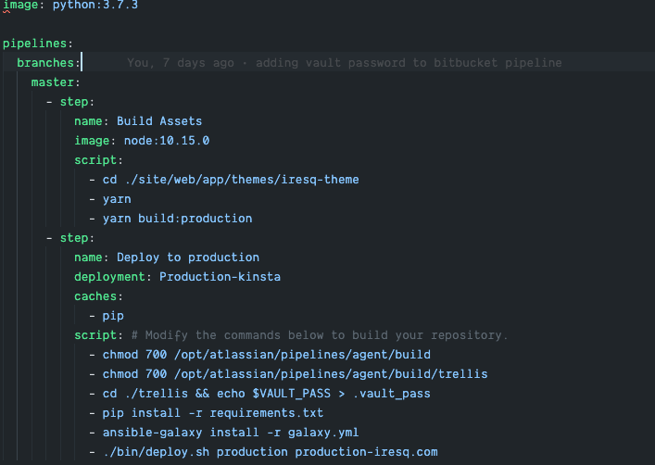Click the '- pip' cache entry

tap(107, 316)
